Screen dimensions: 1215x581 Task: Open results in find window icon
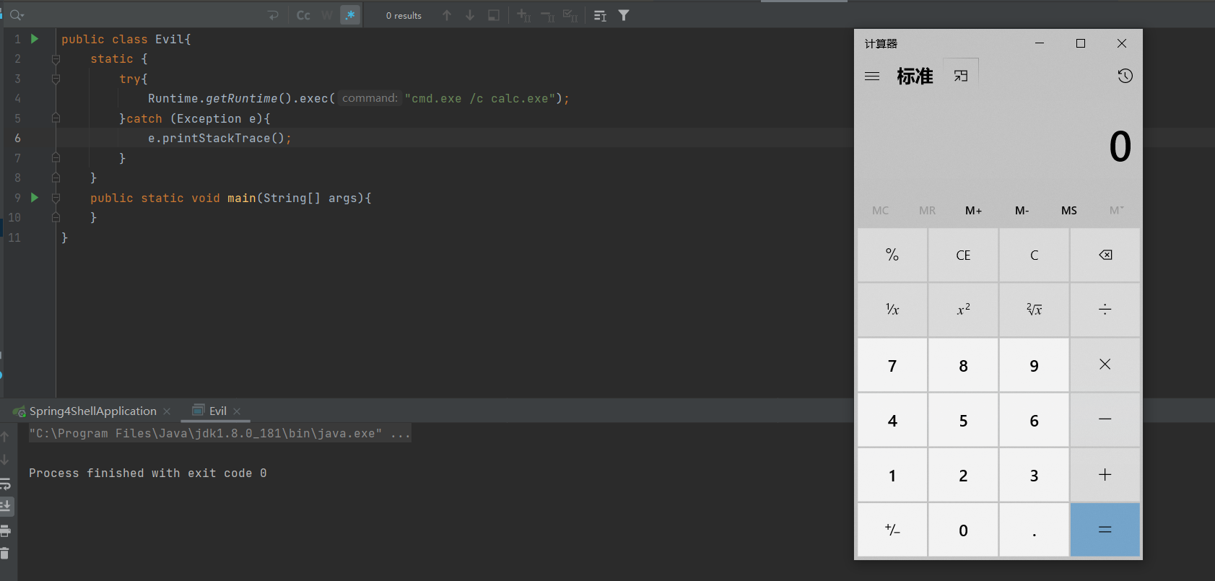click(x=600, y=15)
